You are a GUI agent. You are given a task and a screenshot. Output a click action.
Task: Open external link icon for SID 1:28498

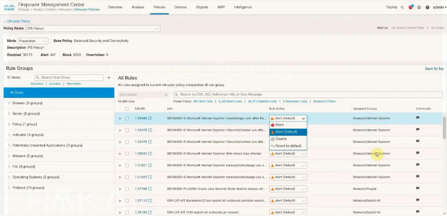(150, 119)
